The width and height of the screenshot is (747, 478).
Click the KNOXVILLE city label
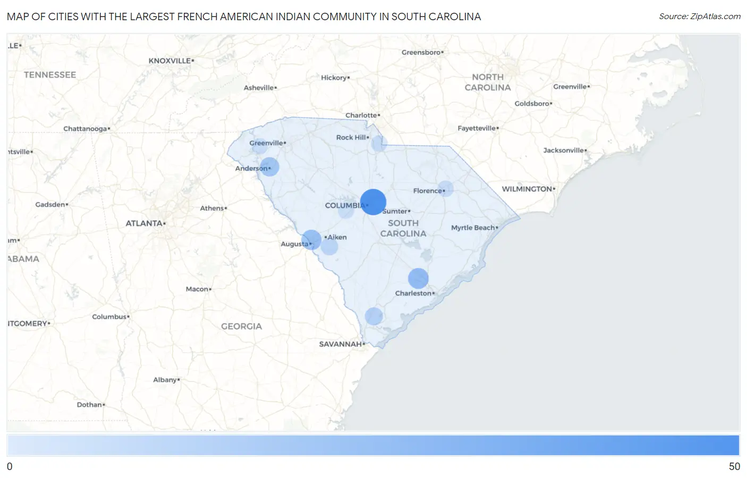[169, 61]
